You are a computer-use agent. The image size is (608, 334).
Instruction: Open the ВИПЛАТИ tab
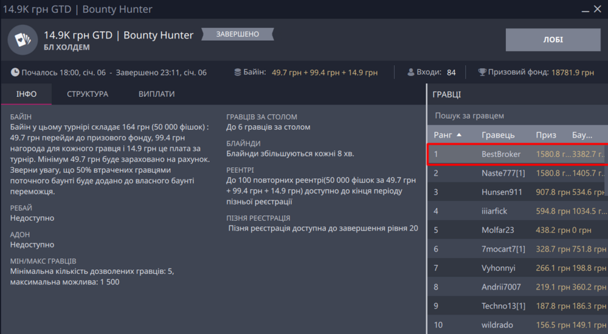(156, 94)
